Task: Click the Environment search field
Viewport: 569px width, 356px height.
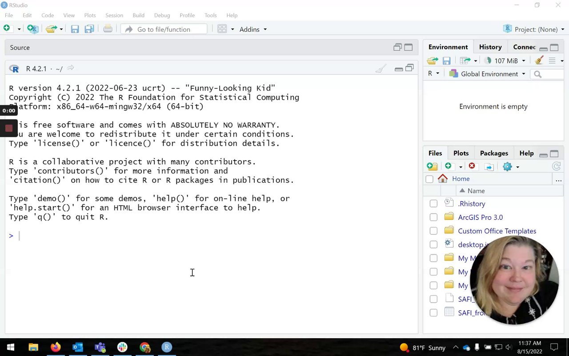Action: tap(548, 74)
